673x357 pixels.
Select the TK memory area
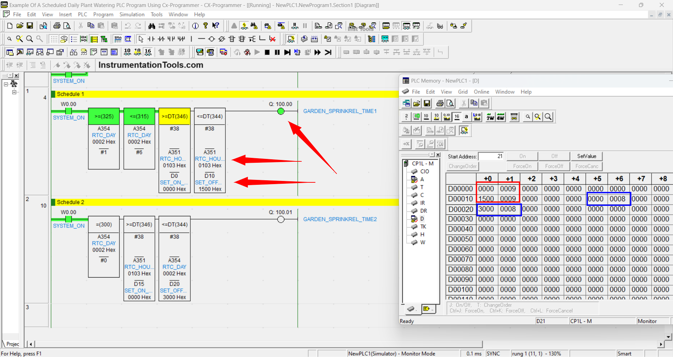pyautogui.click(x=423, y=226)
